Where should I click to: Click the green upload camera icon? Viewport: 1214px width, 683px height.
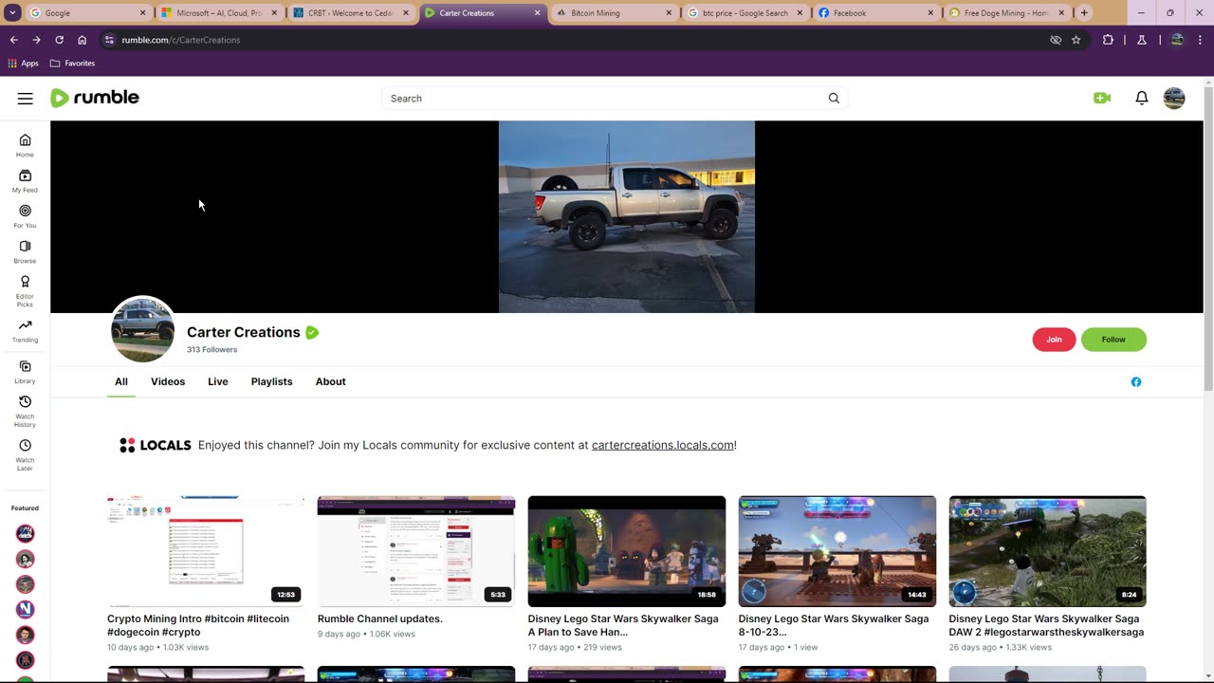point(1102,99)
